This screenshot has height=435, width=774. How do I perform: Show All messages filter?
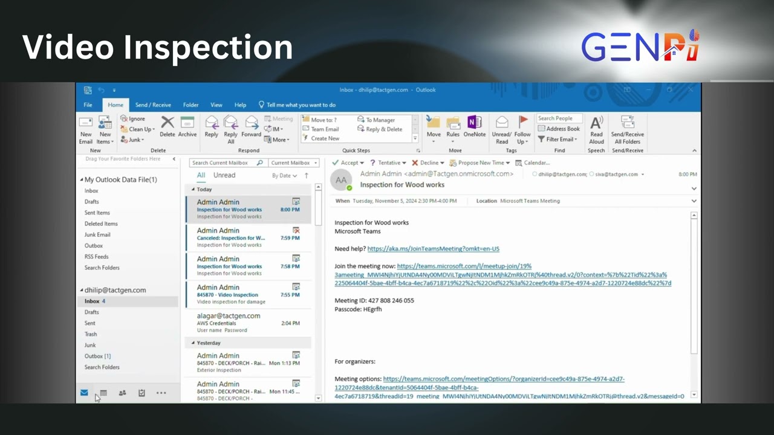tap(201, 175)
